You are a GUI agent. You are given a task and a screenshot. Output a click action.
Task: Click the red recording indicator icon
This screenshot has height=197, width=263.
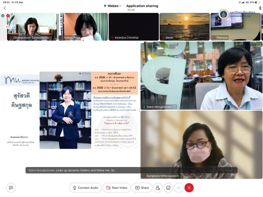click(x=8, y=16)
